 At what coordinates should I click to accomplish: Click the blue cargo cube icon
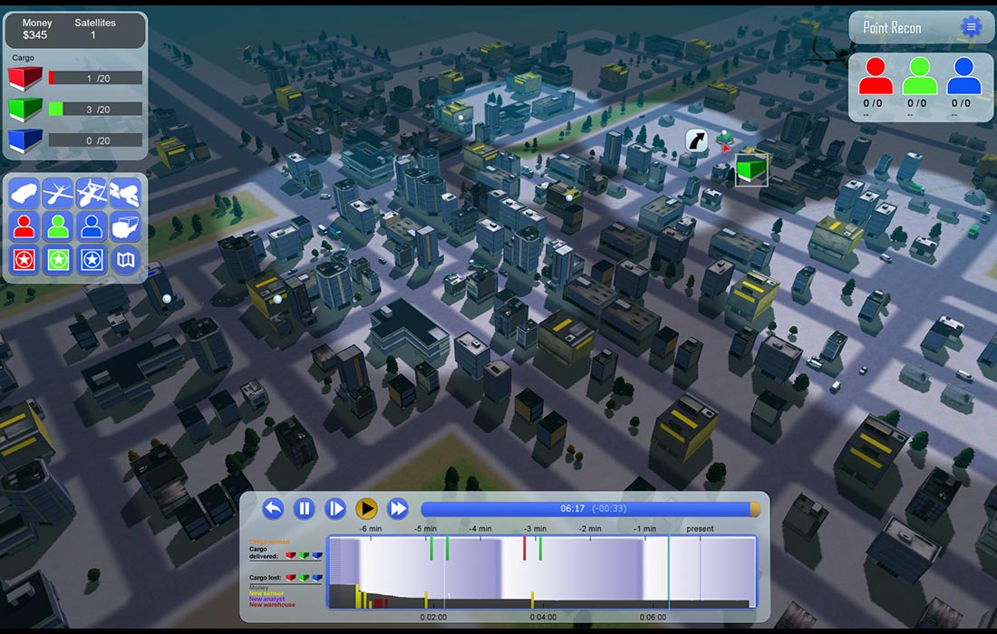[24, 139]
